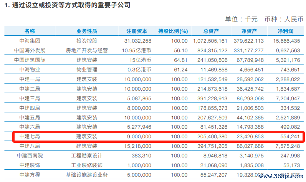Click total assets 394,751,205
The height and width of the screenshot is (182, 306).
212,146
